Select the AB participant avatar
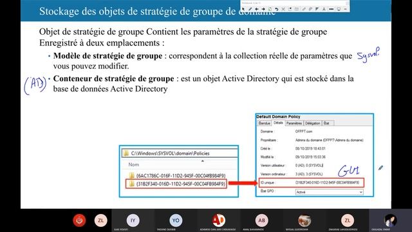 [x=262, y=220]
